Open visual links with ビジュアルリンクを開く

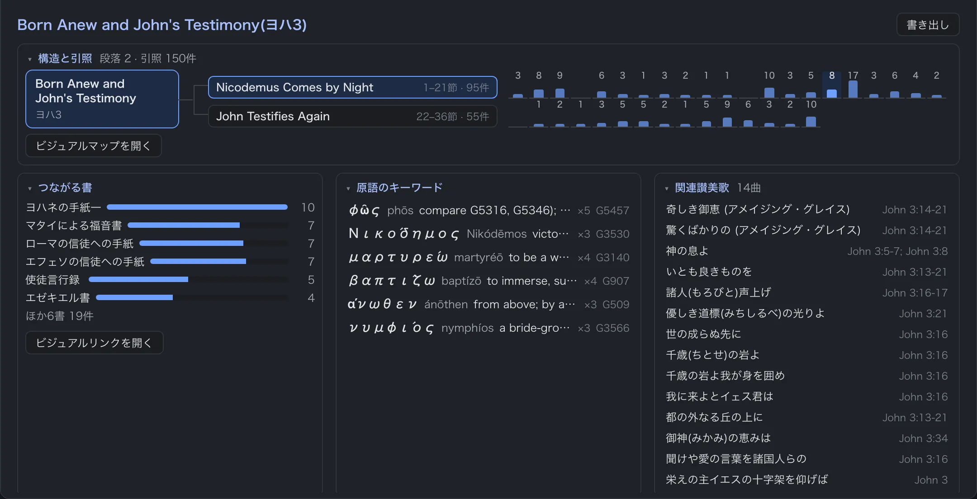coord(94,343)
